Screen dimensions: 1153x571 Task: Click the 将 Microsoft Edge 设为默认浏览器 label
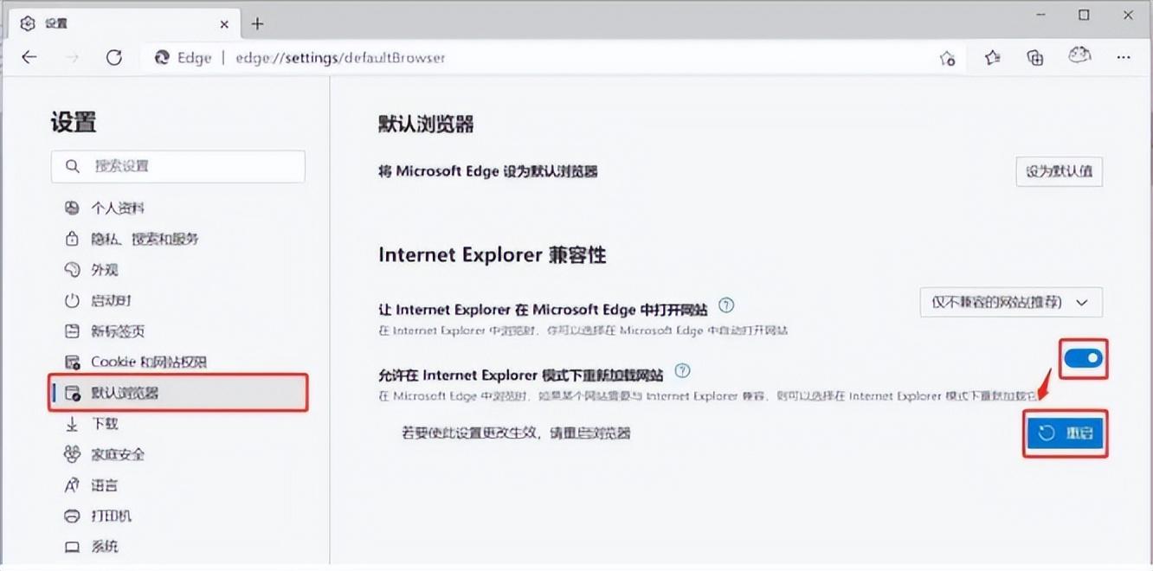488,171
